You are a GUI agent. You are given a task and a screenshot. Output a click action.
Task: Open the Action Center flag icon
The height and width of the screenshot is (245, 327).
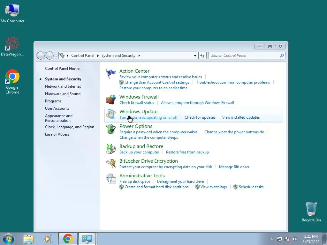[110, 74]
